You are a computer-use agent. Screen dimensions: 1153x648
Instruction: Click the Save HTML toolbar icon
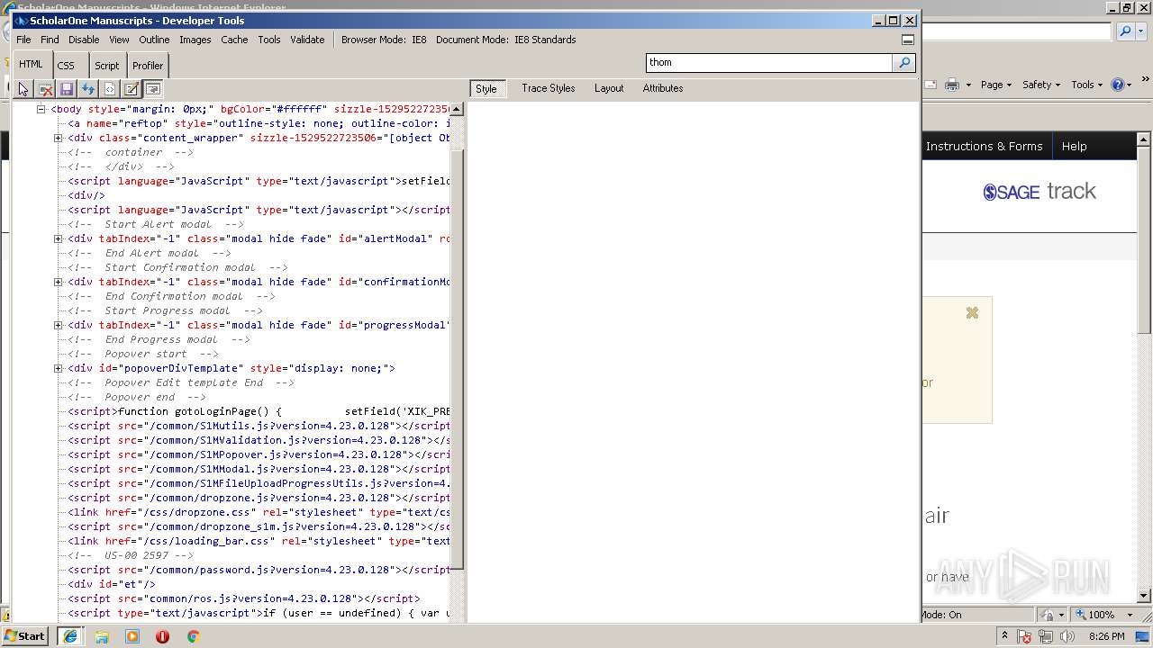pyautogui.click(x=67, y=89)
